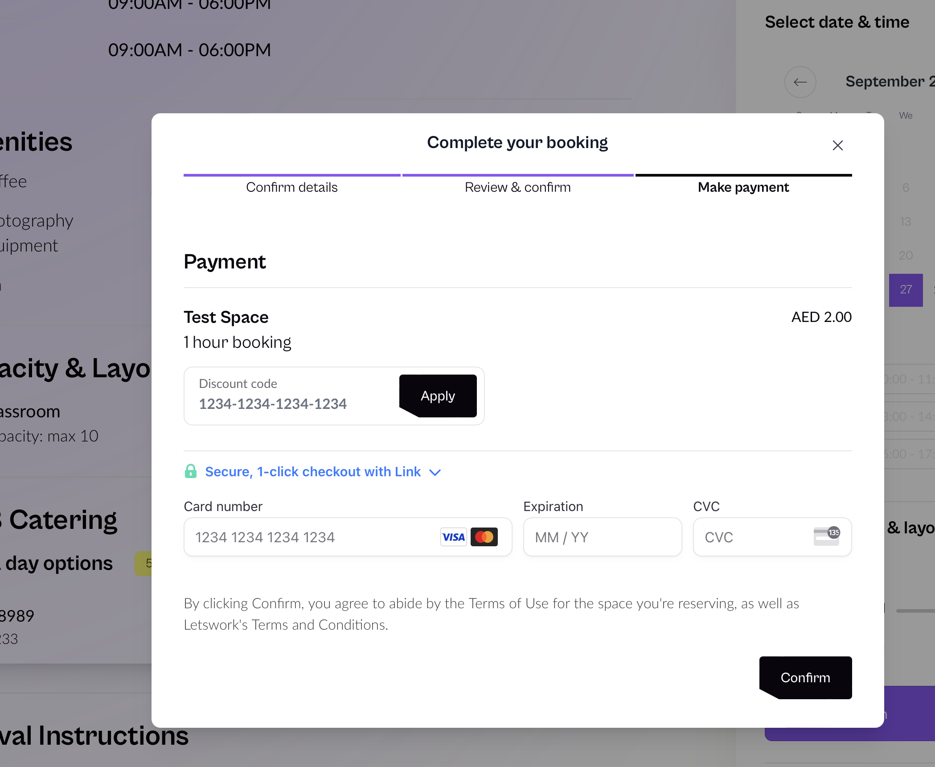Focus the Expiration MM / YY field
This screenshot has width=935, height=767.
pyautogui.click(x=603, y=537)
